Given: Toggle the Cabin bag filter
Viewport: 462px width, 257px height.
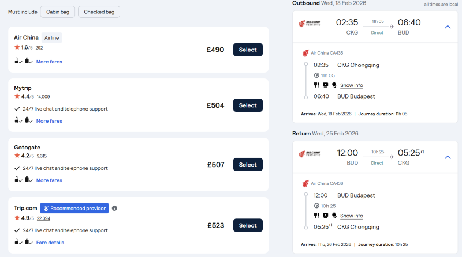Looking at the screenshot, I should [59, 12].
